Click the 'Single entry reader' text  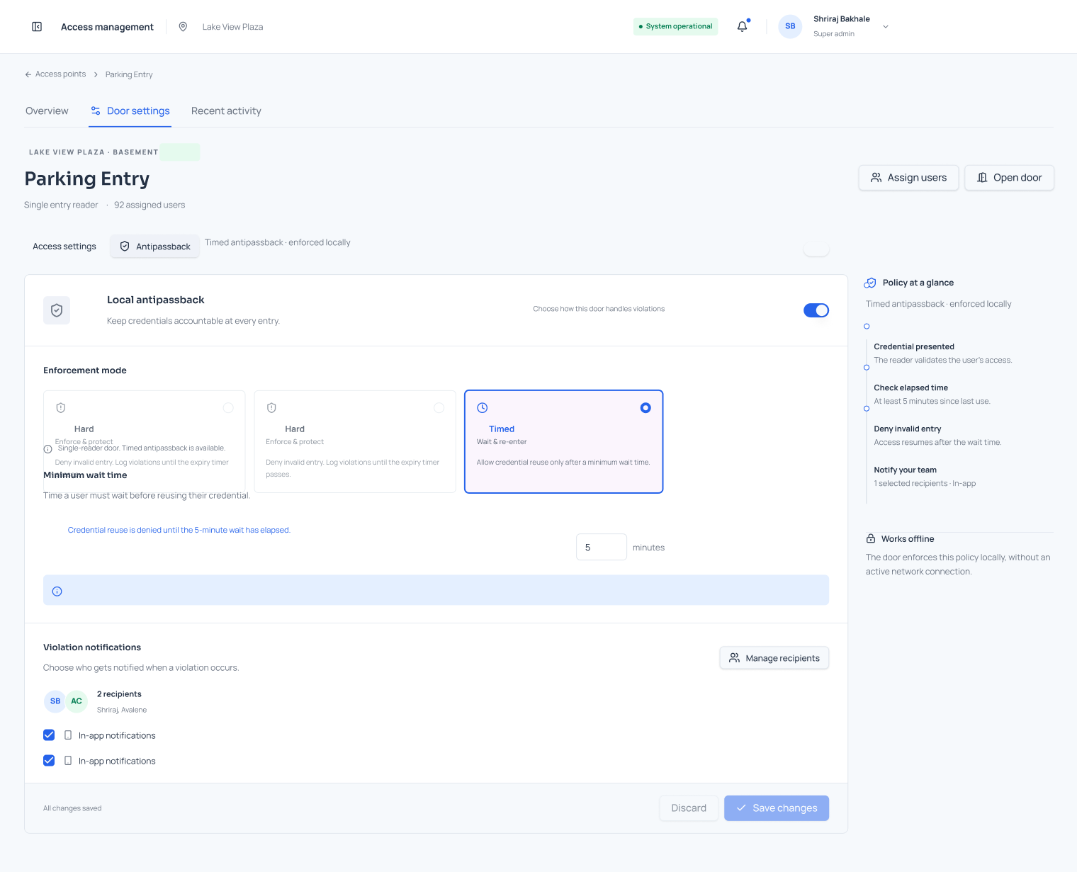[61, 205]
